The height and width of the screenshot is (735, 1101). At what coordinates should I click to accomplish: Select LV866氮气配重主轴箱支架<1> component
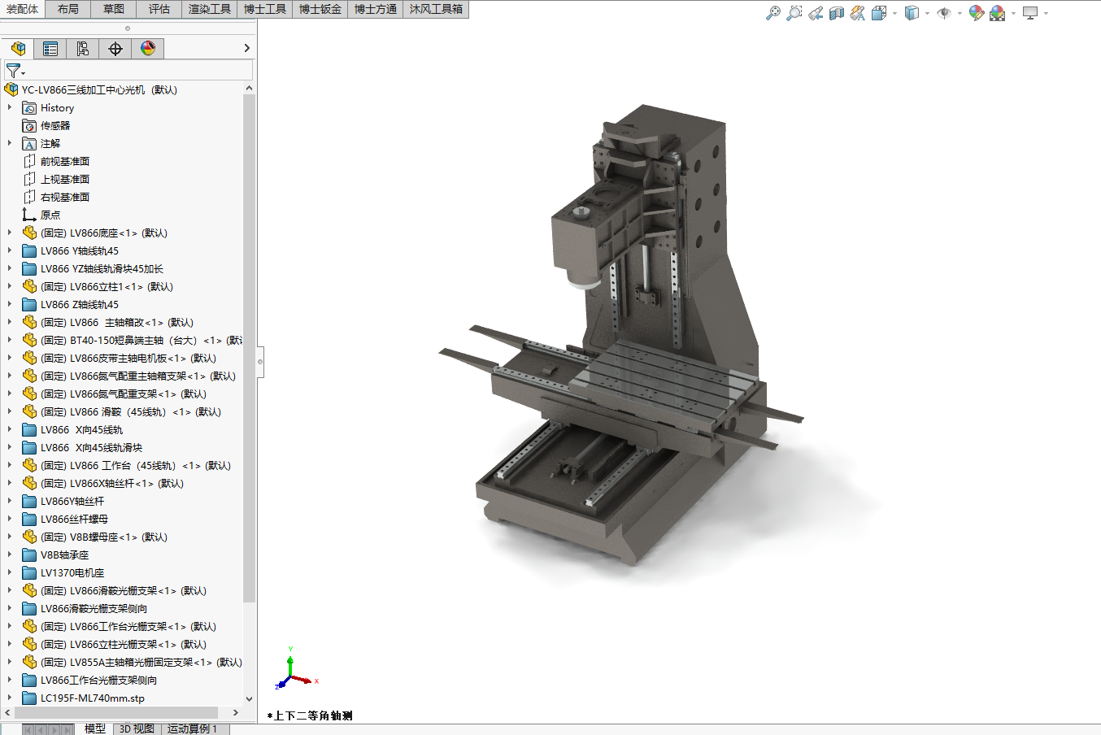tap(138, 376)
